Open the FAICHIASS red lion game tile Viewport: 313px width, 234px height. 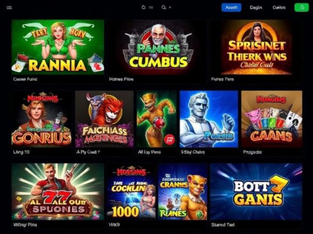[x=104, y=119]
